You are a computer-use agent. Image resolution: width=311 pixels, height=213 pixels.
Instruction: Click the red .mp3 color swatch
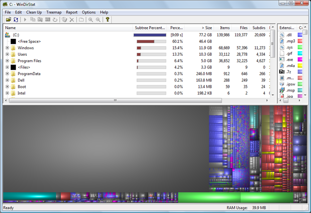(x=300, y=41)
